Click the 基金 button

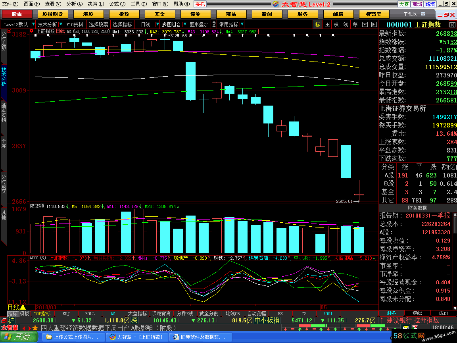pos(160,14)
